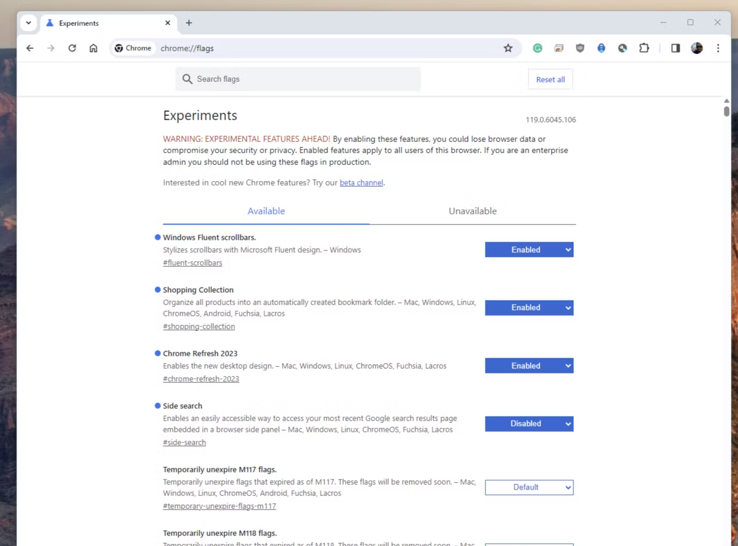Select the Experiments browser tab

coord(108,23)
